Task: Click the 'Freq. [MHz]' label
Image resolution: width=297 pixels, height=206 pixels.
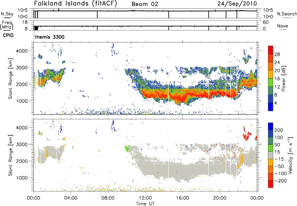Action: [x=7, y=25]
